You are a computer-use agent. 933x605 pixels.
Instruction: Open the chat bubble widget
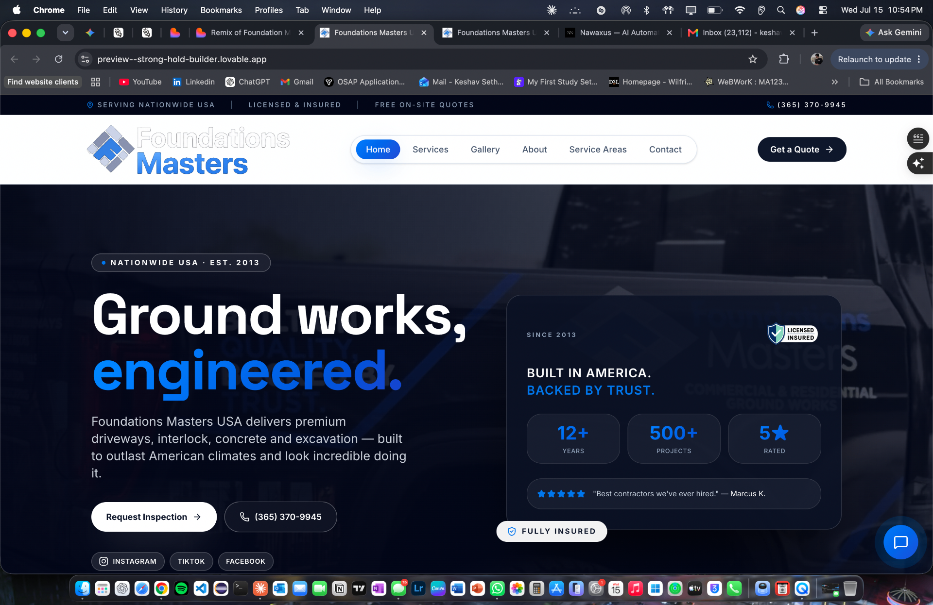(900, 542)
